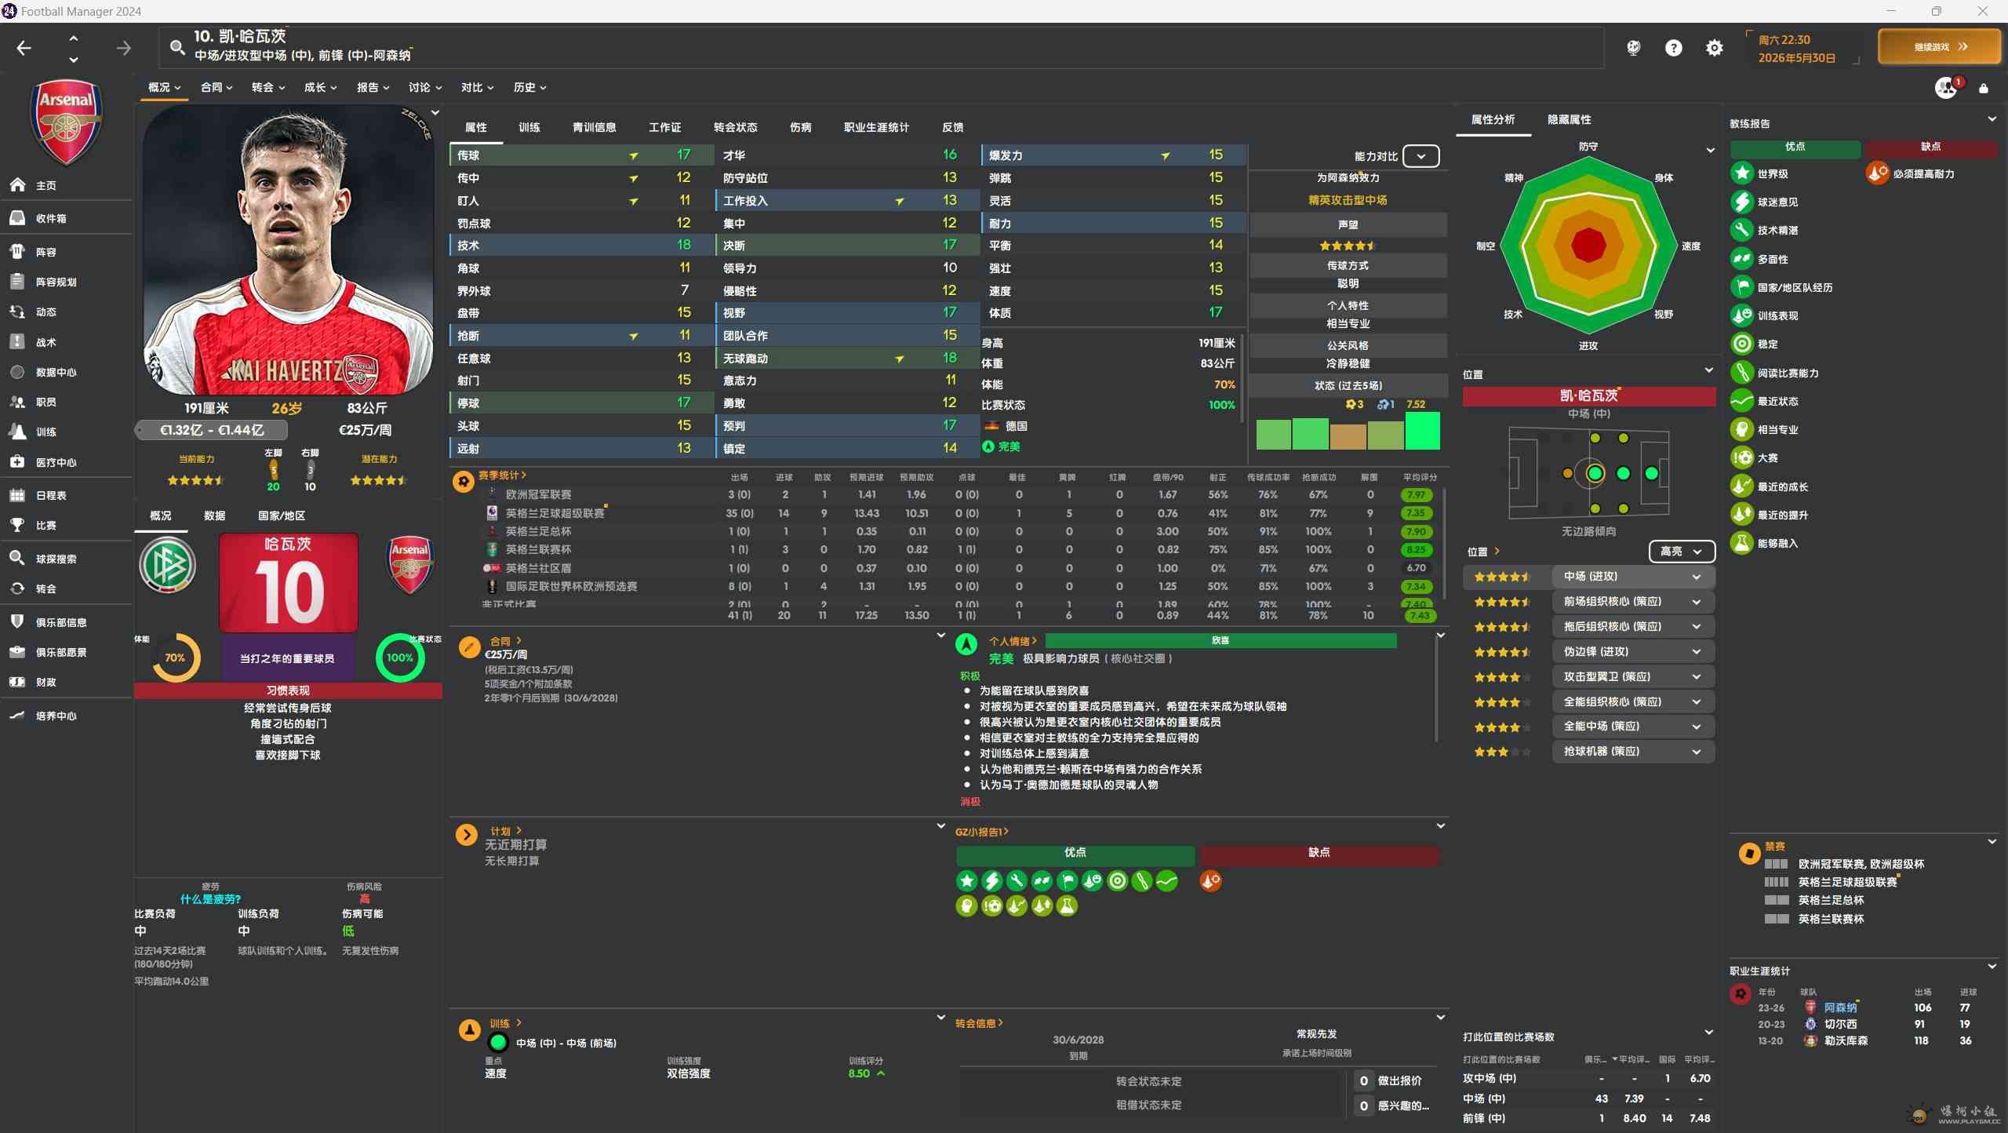Screen dimensions: 2008x1133
Task: Switch to the 职业生涯统计 tab
Action: click(876, 127)
